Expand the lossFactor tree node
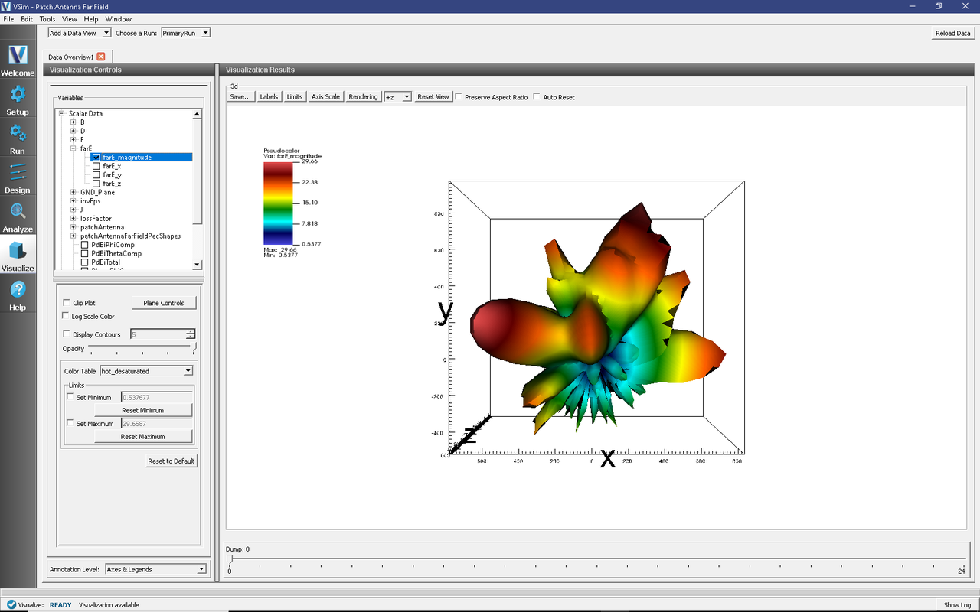 tap(73, 219)
